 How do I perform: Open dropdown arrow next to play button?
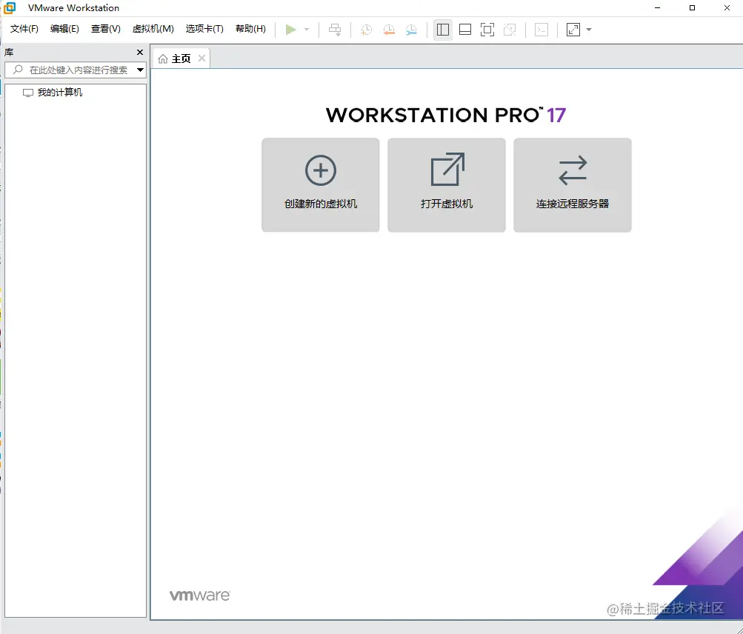tap(307, 30)
